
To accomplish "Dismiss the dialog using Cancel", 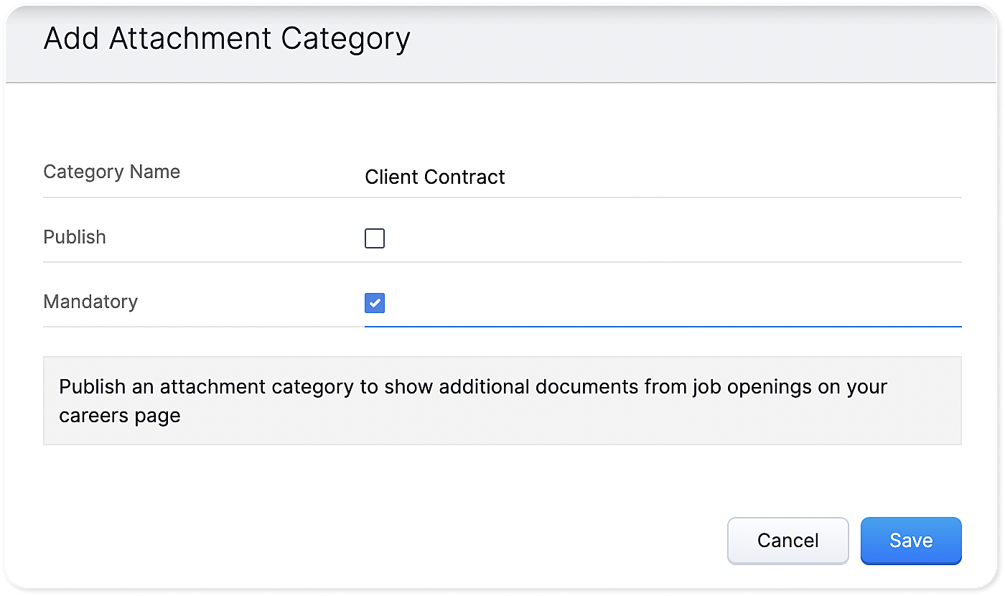I will point(787,540).
